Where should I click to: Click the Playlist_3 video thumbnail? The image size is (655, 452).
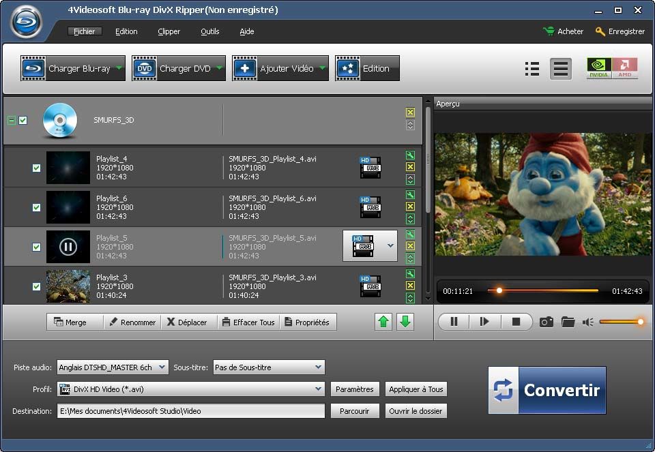[x=68, y=286]
